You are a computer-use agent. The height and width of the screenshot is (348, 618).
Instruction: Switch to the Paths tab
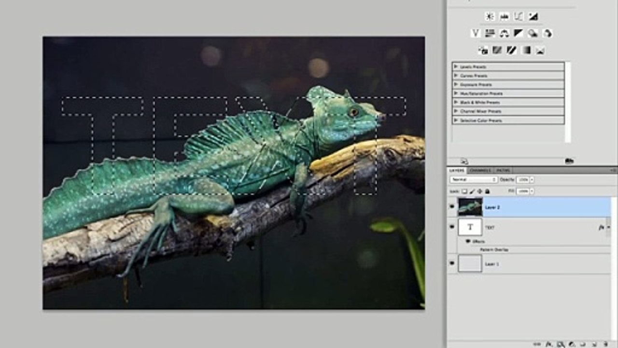tap(503, 170)
